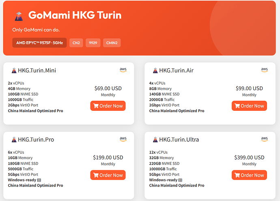Click the volcano icon beside HKG.Turin.Mini
The width and height of the screenshot is (280, 201).
tap(14, 70)
